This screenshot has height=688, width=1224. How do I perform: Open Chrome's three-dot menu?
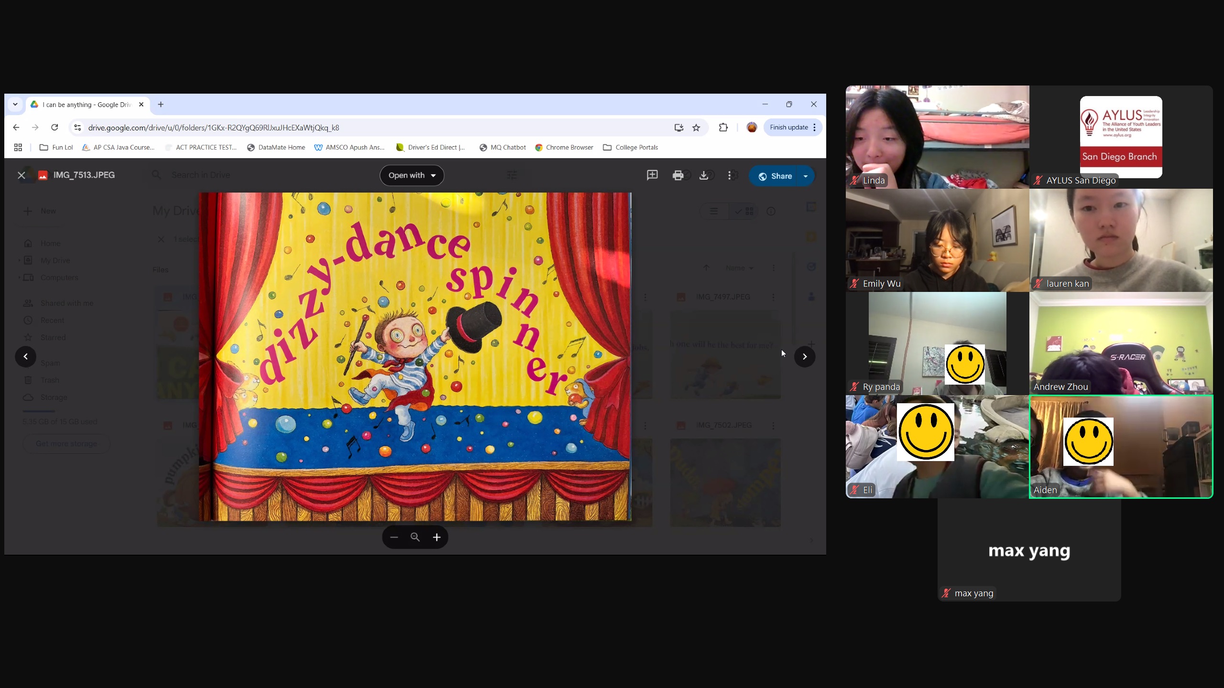click(x=815, y=128)
